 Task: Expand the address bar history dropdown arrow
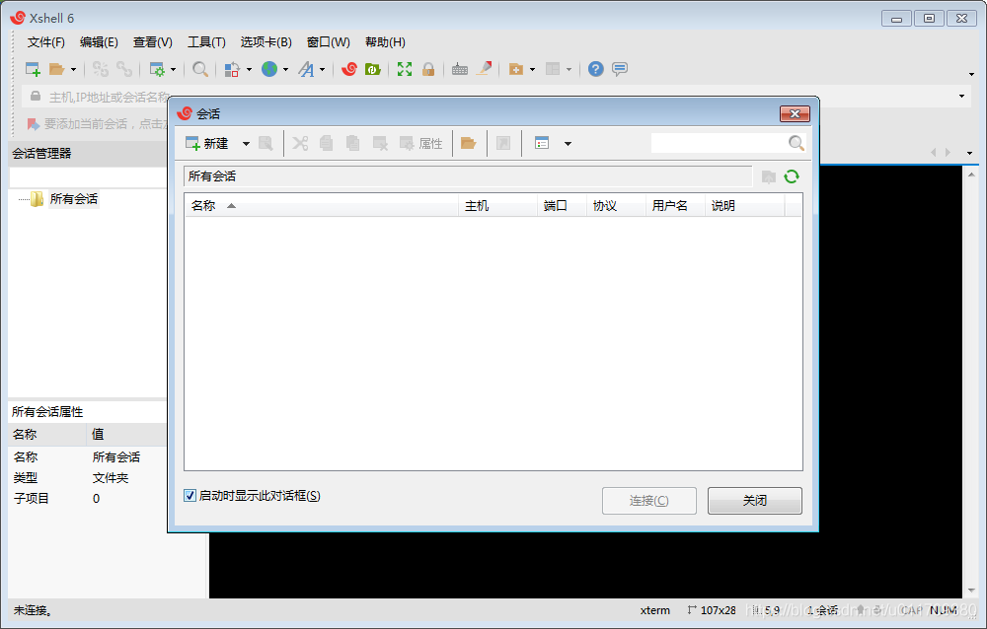coord(961,97)
